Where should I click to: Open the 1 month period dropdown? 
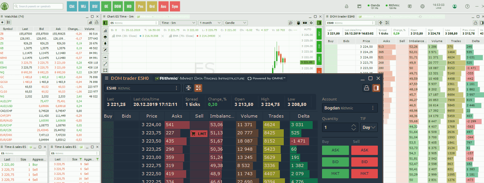(x=210, y=23)
